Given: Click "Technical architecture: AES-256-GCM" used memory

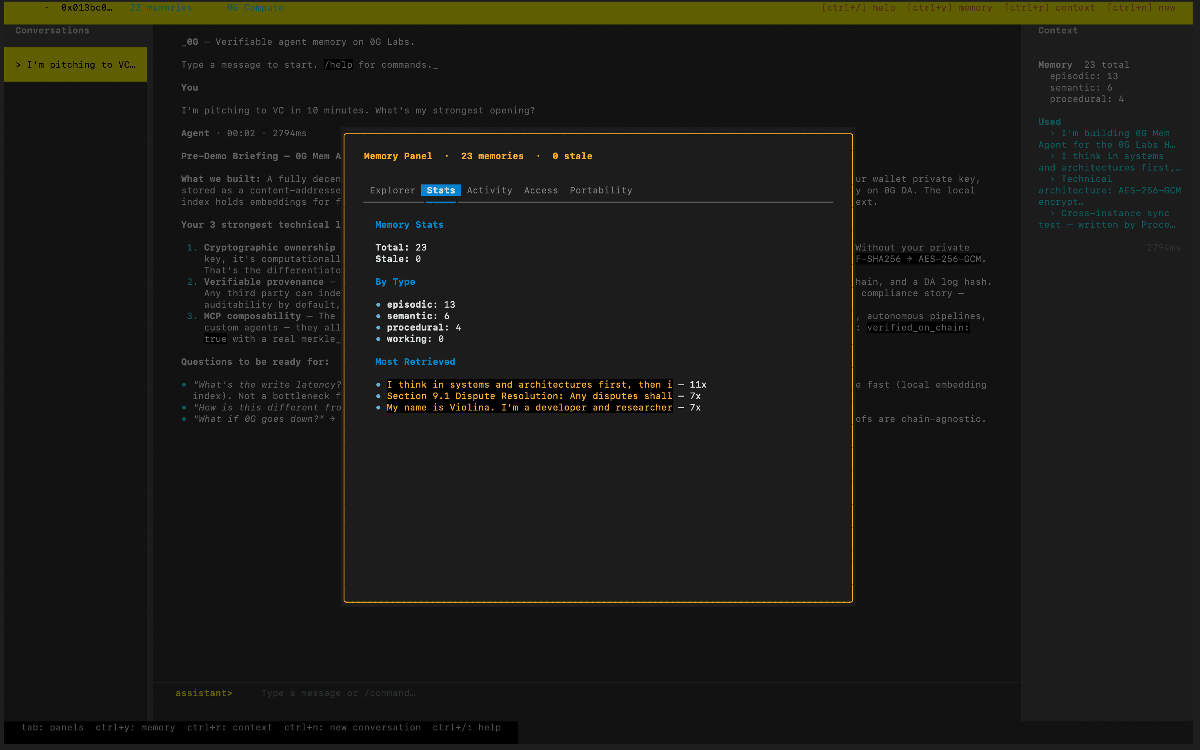Looking at the screenshot, I should (1109, 191).
